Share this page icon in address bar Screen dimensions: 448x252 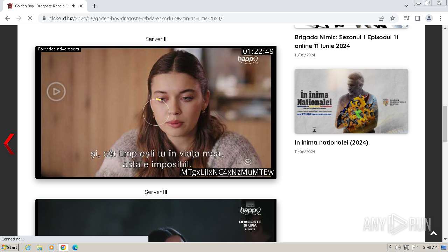(x=381, y=18)
